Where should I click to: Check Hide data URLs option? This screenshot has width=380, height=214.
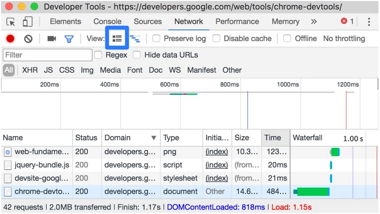(x=137, y=55)
